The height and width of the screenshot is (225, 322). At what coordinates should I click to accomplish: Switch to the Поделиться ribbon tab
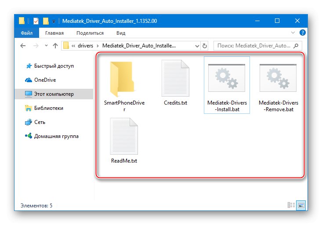90,33
